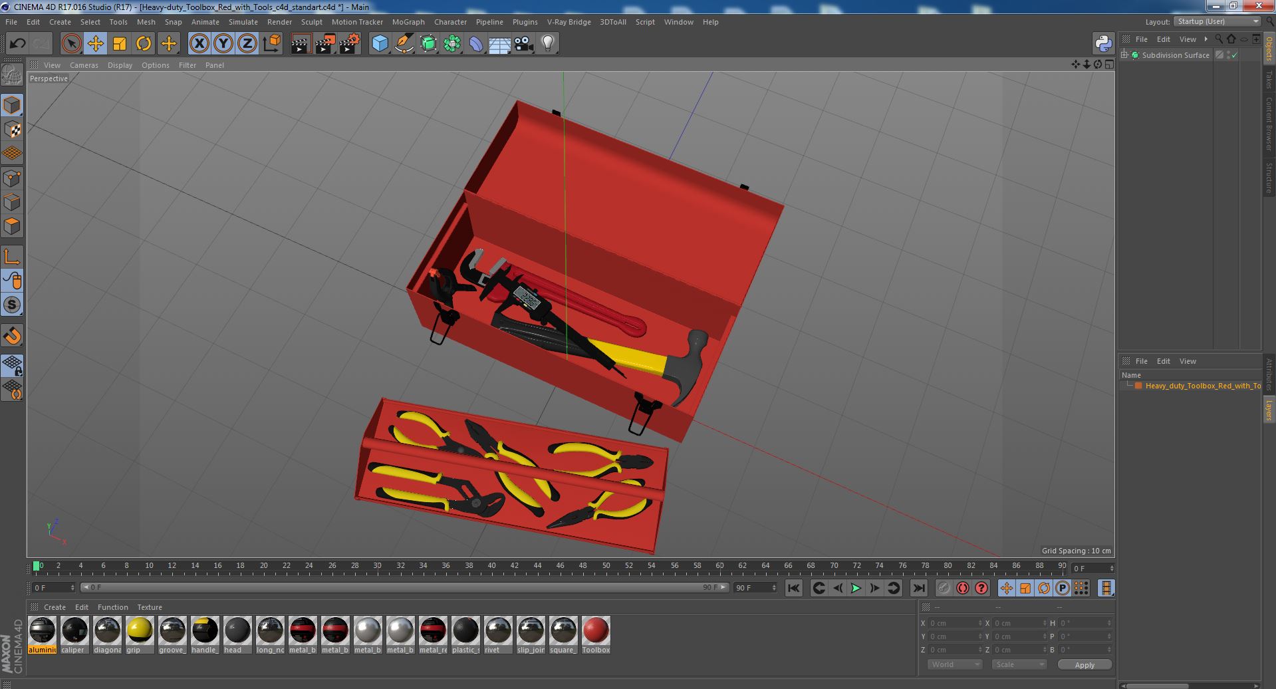Toggle Subdivision Surface visibility dots
The width and height of the screenshot is (1276, 689).
pos(1228,55)
